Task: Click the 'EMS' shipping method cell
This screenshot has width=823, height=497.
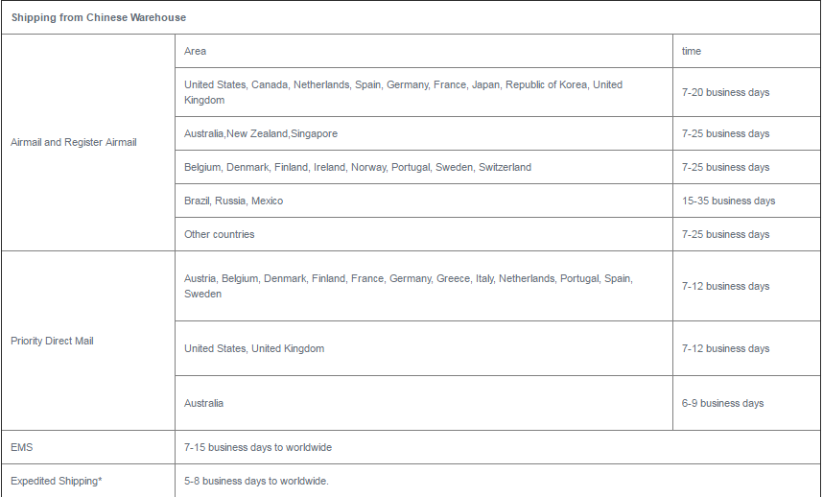Action: pyautogui.click(x=88, y=448)
